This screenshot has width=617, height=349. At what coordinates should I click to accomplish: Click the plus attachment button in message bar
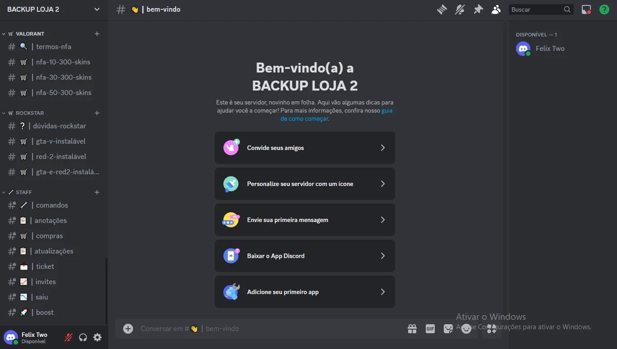point(128,329)
